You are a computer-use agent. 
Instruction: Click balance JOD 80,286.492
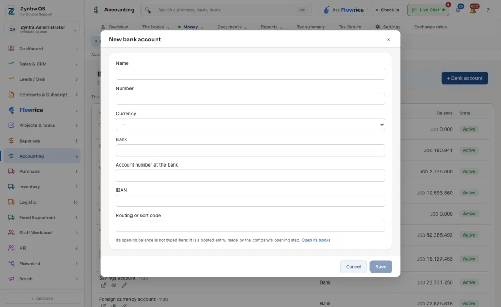click(x=435, y=235)
